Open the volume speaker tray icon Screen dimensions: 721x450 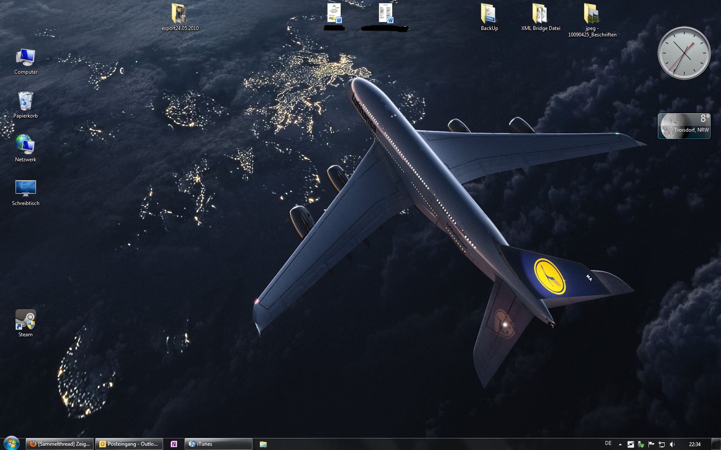pyautogui.click(x=672, y=444)
